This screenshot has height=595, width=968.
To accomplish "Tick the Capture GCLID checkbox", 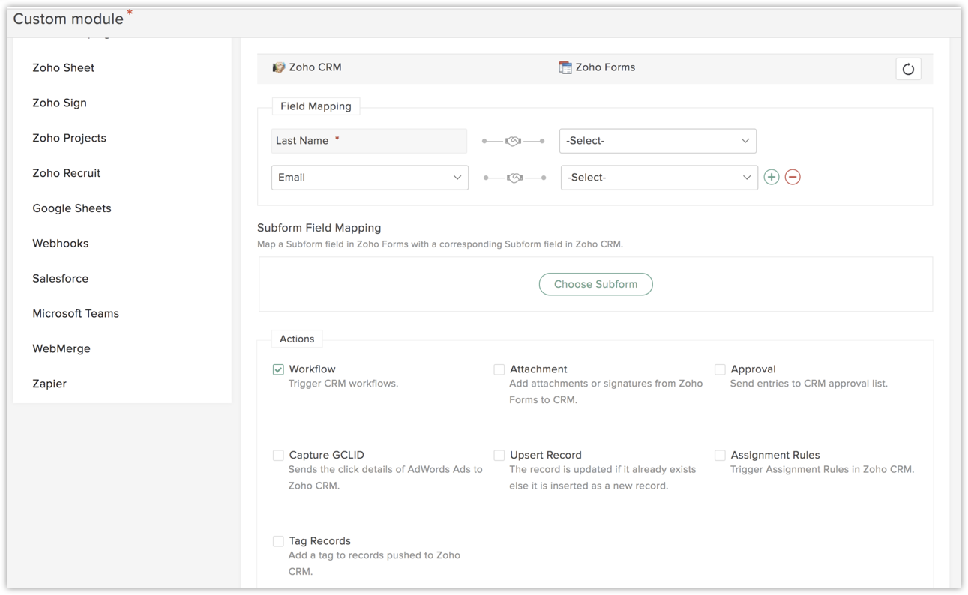I will (278, 455).
